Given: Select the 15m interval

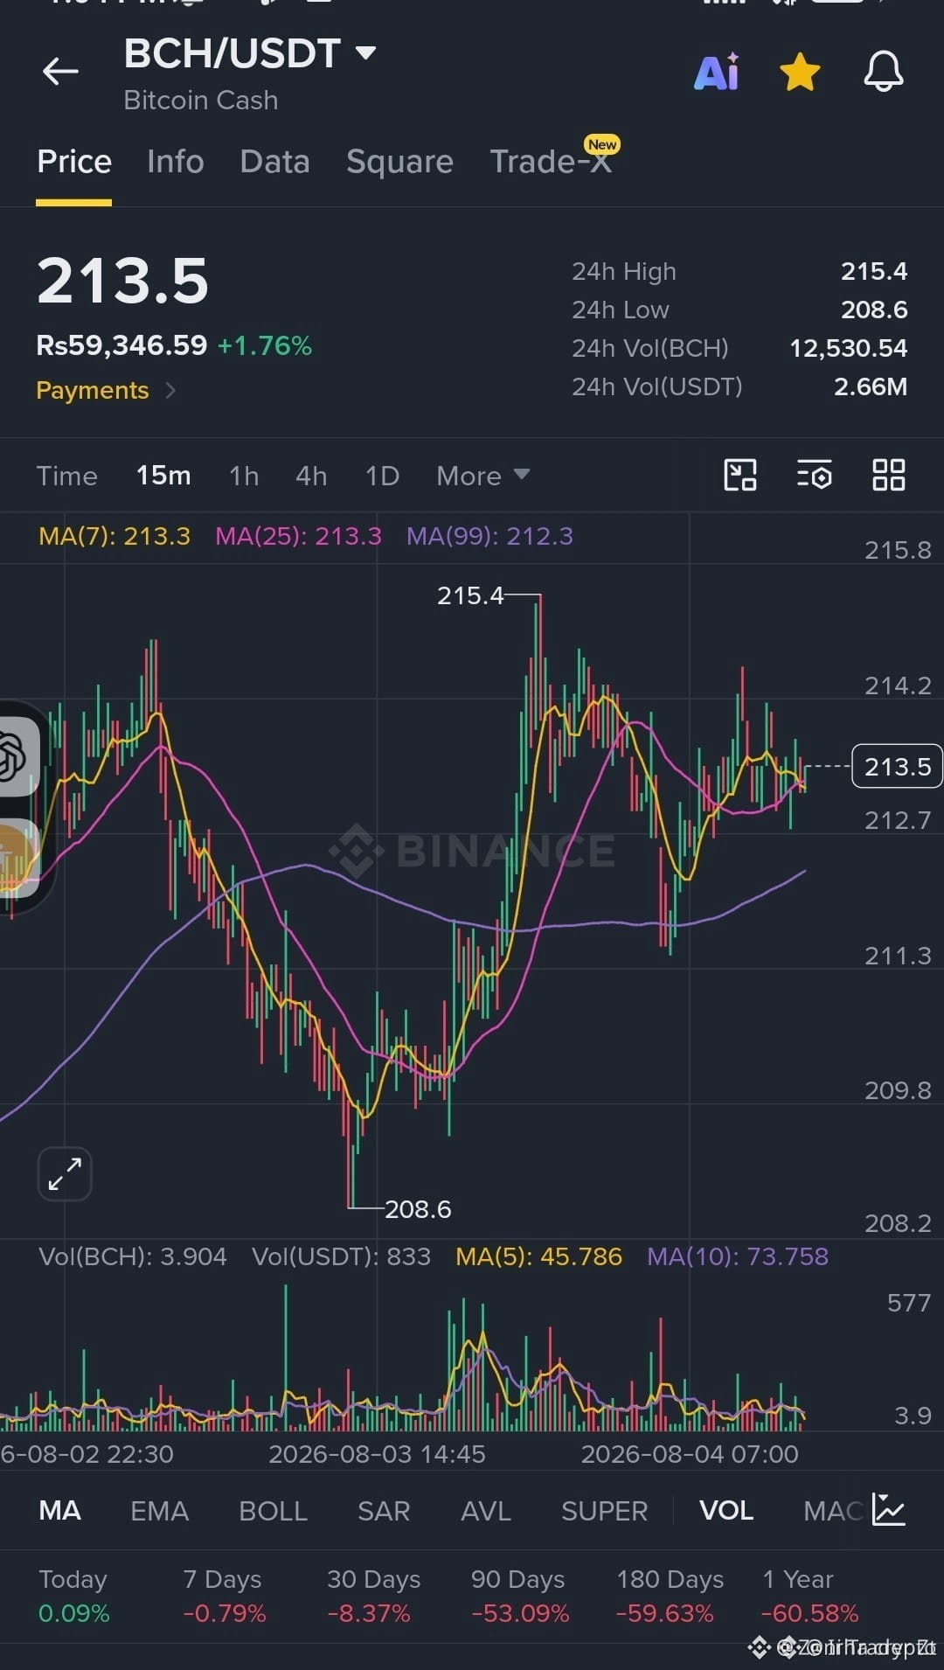Looking at the screenshot, I should (163, 476).
